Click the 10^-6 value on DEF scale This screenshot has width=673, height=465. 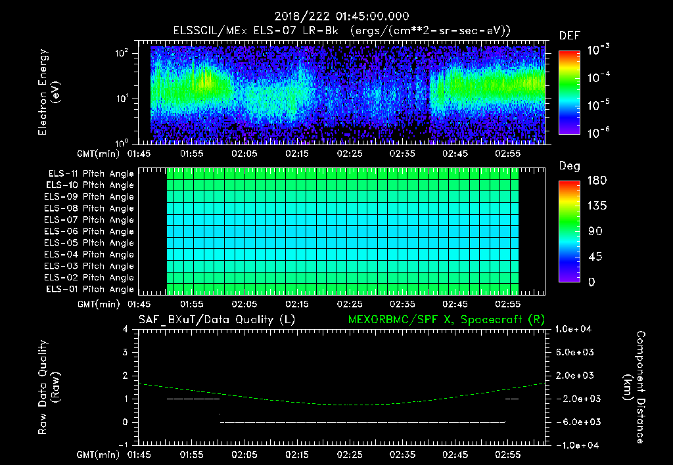pos(598,133)
